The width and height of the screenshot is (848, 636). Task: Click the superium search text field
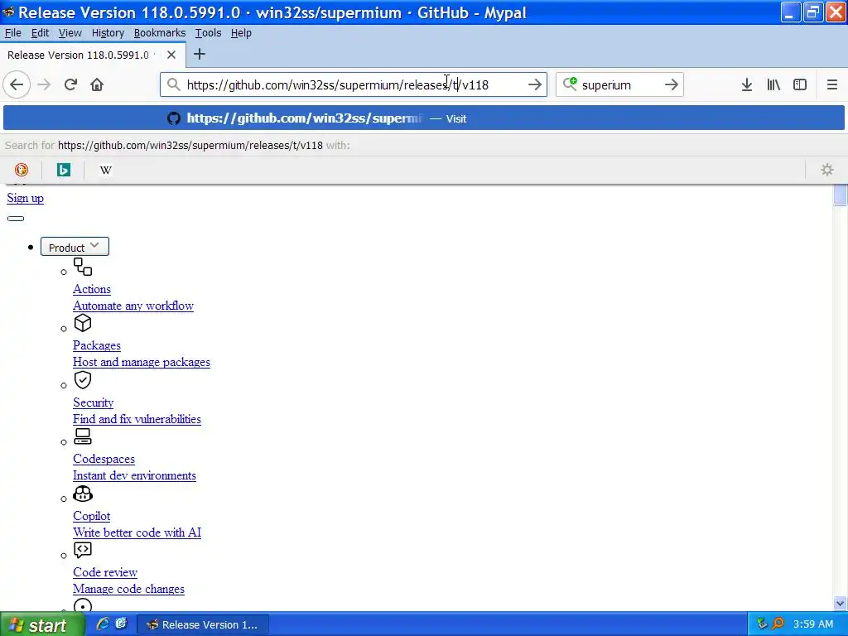pyautogui.click(x=619, y=85)
